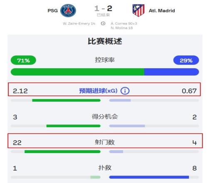Click the 比赛概述 section heading

coord(105,41)
